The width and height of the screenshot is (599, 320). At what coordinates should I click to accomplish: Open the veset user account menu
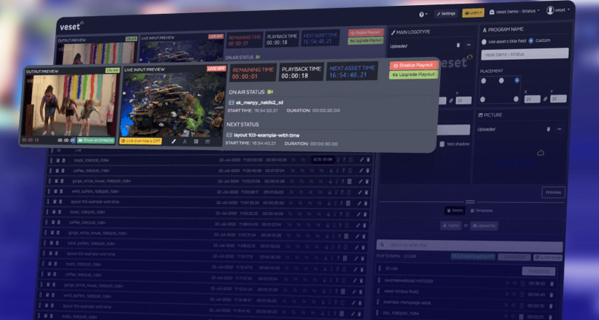pos(557,10)
